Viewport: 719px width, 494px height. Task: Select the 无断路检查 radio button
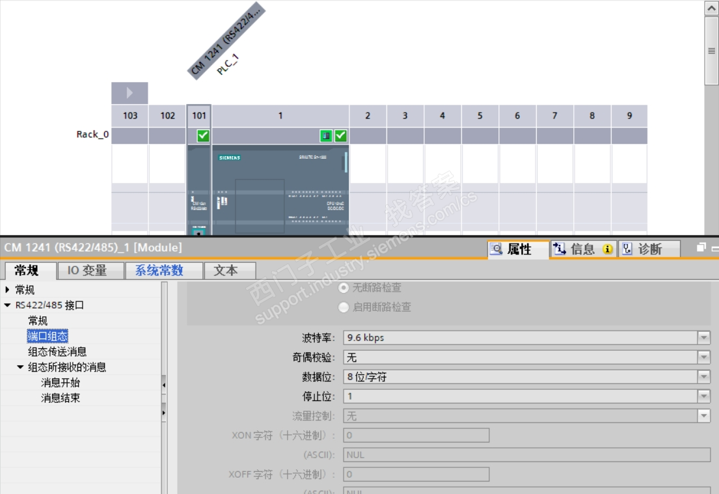click(x=343, y=288)
